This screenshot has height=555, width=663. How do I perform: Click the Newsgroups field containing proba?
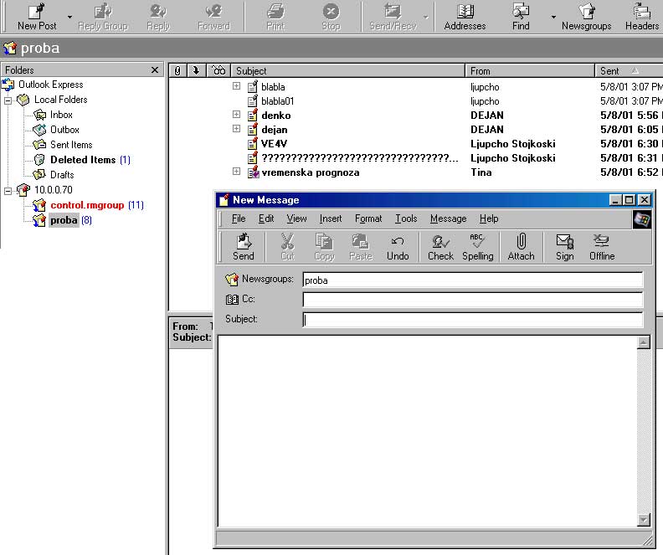point(473,280)
